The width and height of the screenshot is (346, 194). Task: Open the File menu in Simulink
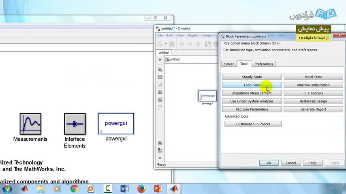(x=160, y=35)
